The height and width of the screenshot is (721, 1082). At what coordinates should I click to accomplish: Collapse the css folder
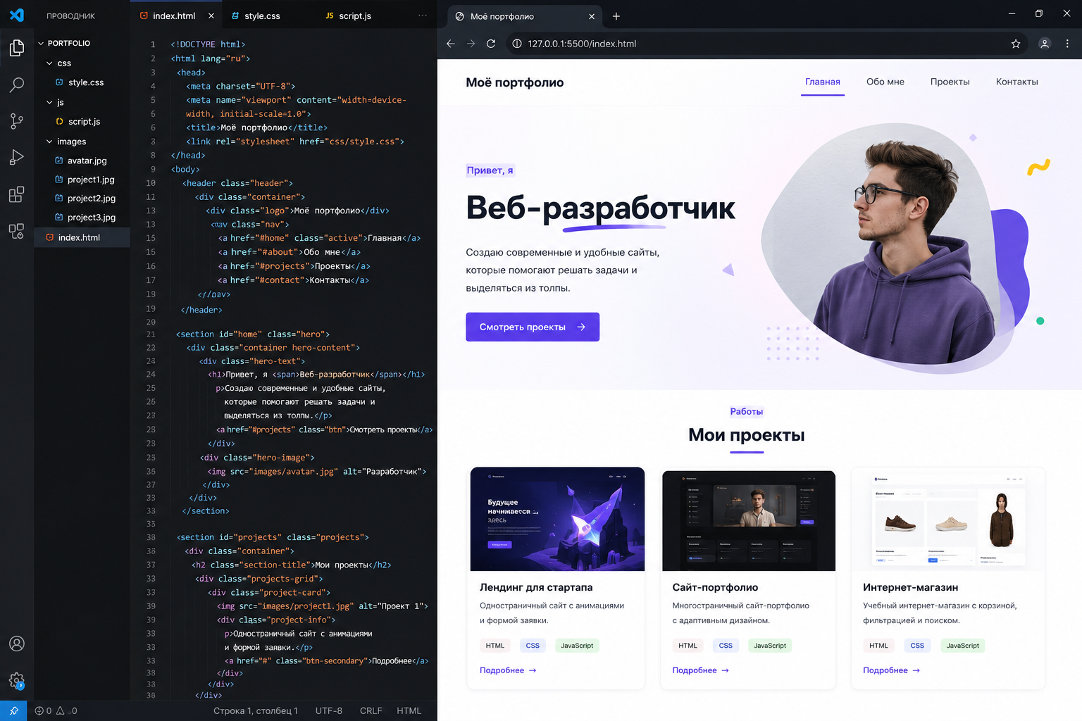pos(49,63)
